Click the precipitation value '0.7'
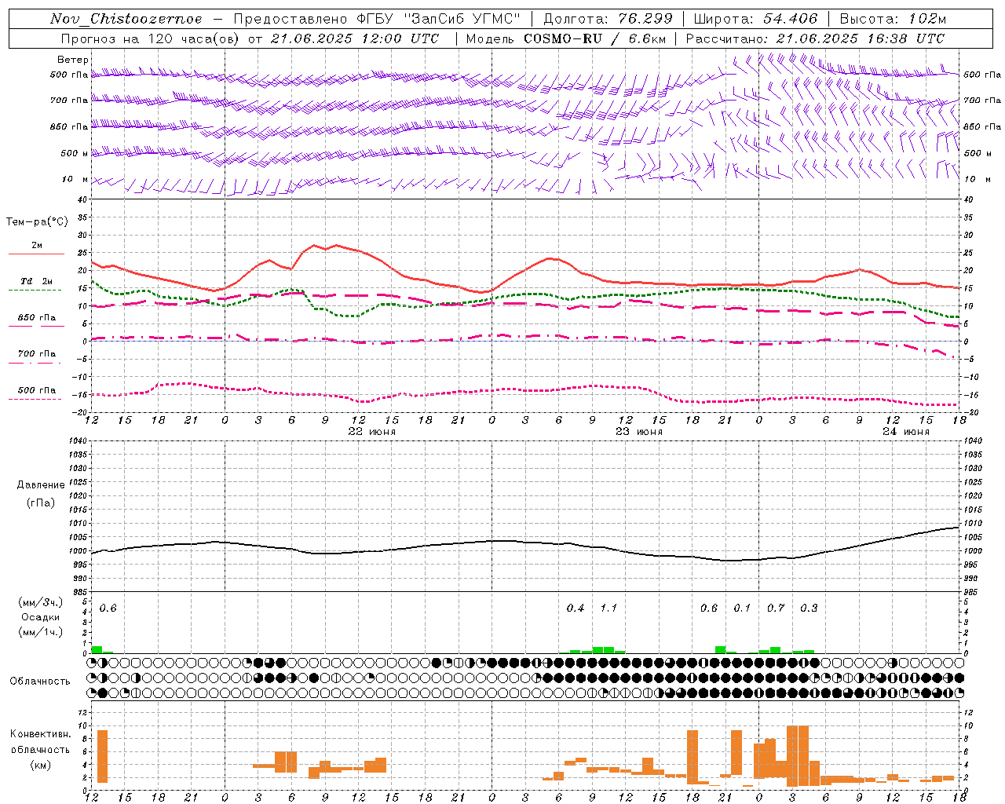 tap(776, 608)
